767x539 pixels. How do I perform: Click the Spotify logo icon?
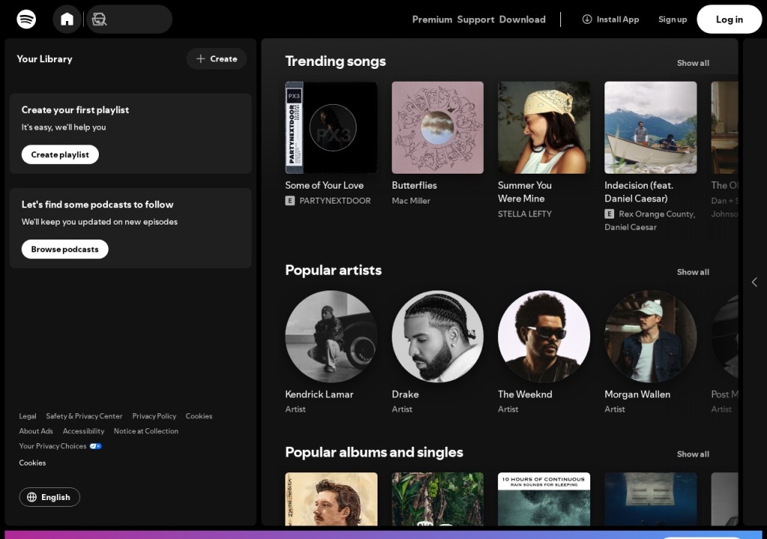(x=26, y=19)
